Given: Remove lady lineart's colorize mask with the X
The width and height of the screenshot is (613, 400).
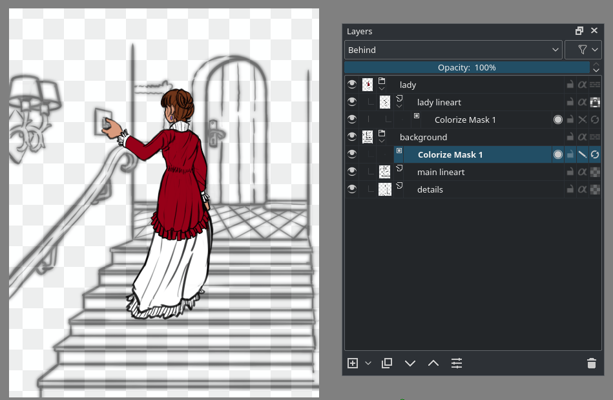Looking at the screenshot, I should [x=583, y=120].
